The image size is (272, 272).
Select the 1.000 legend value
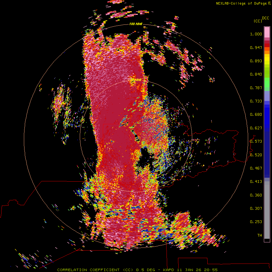point(256,34)
